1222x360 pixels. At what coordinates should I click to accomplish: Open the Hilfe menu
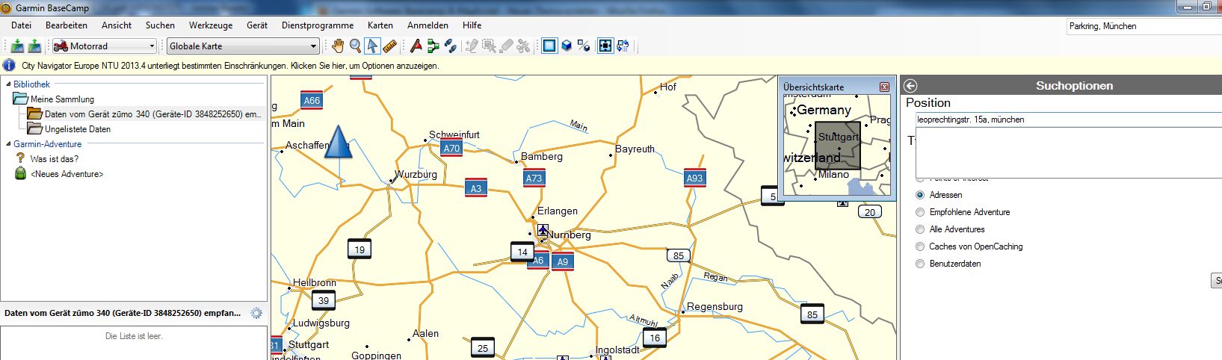click(472, 25)
